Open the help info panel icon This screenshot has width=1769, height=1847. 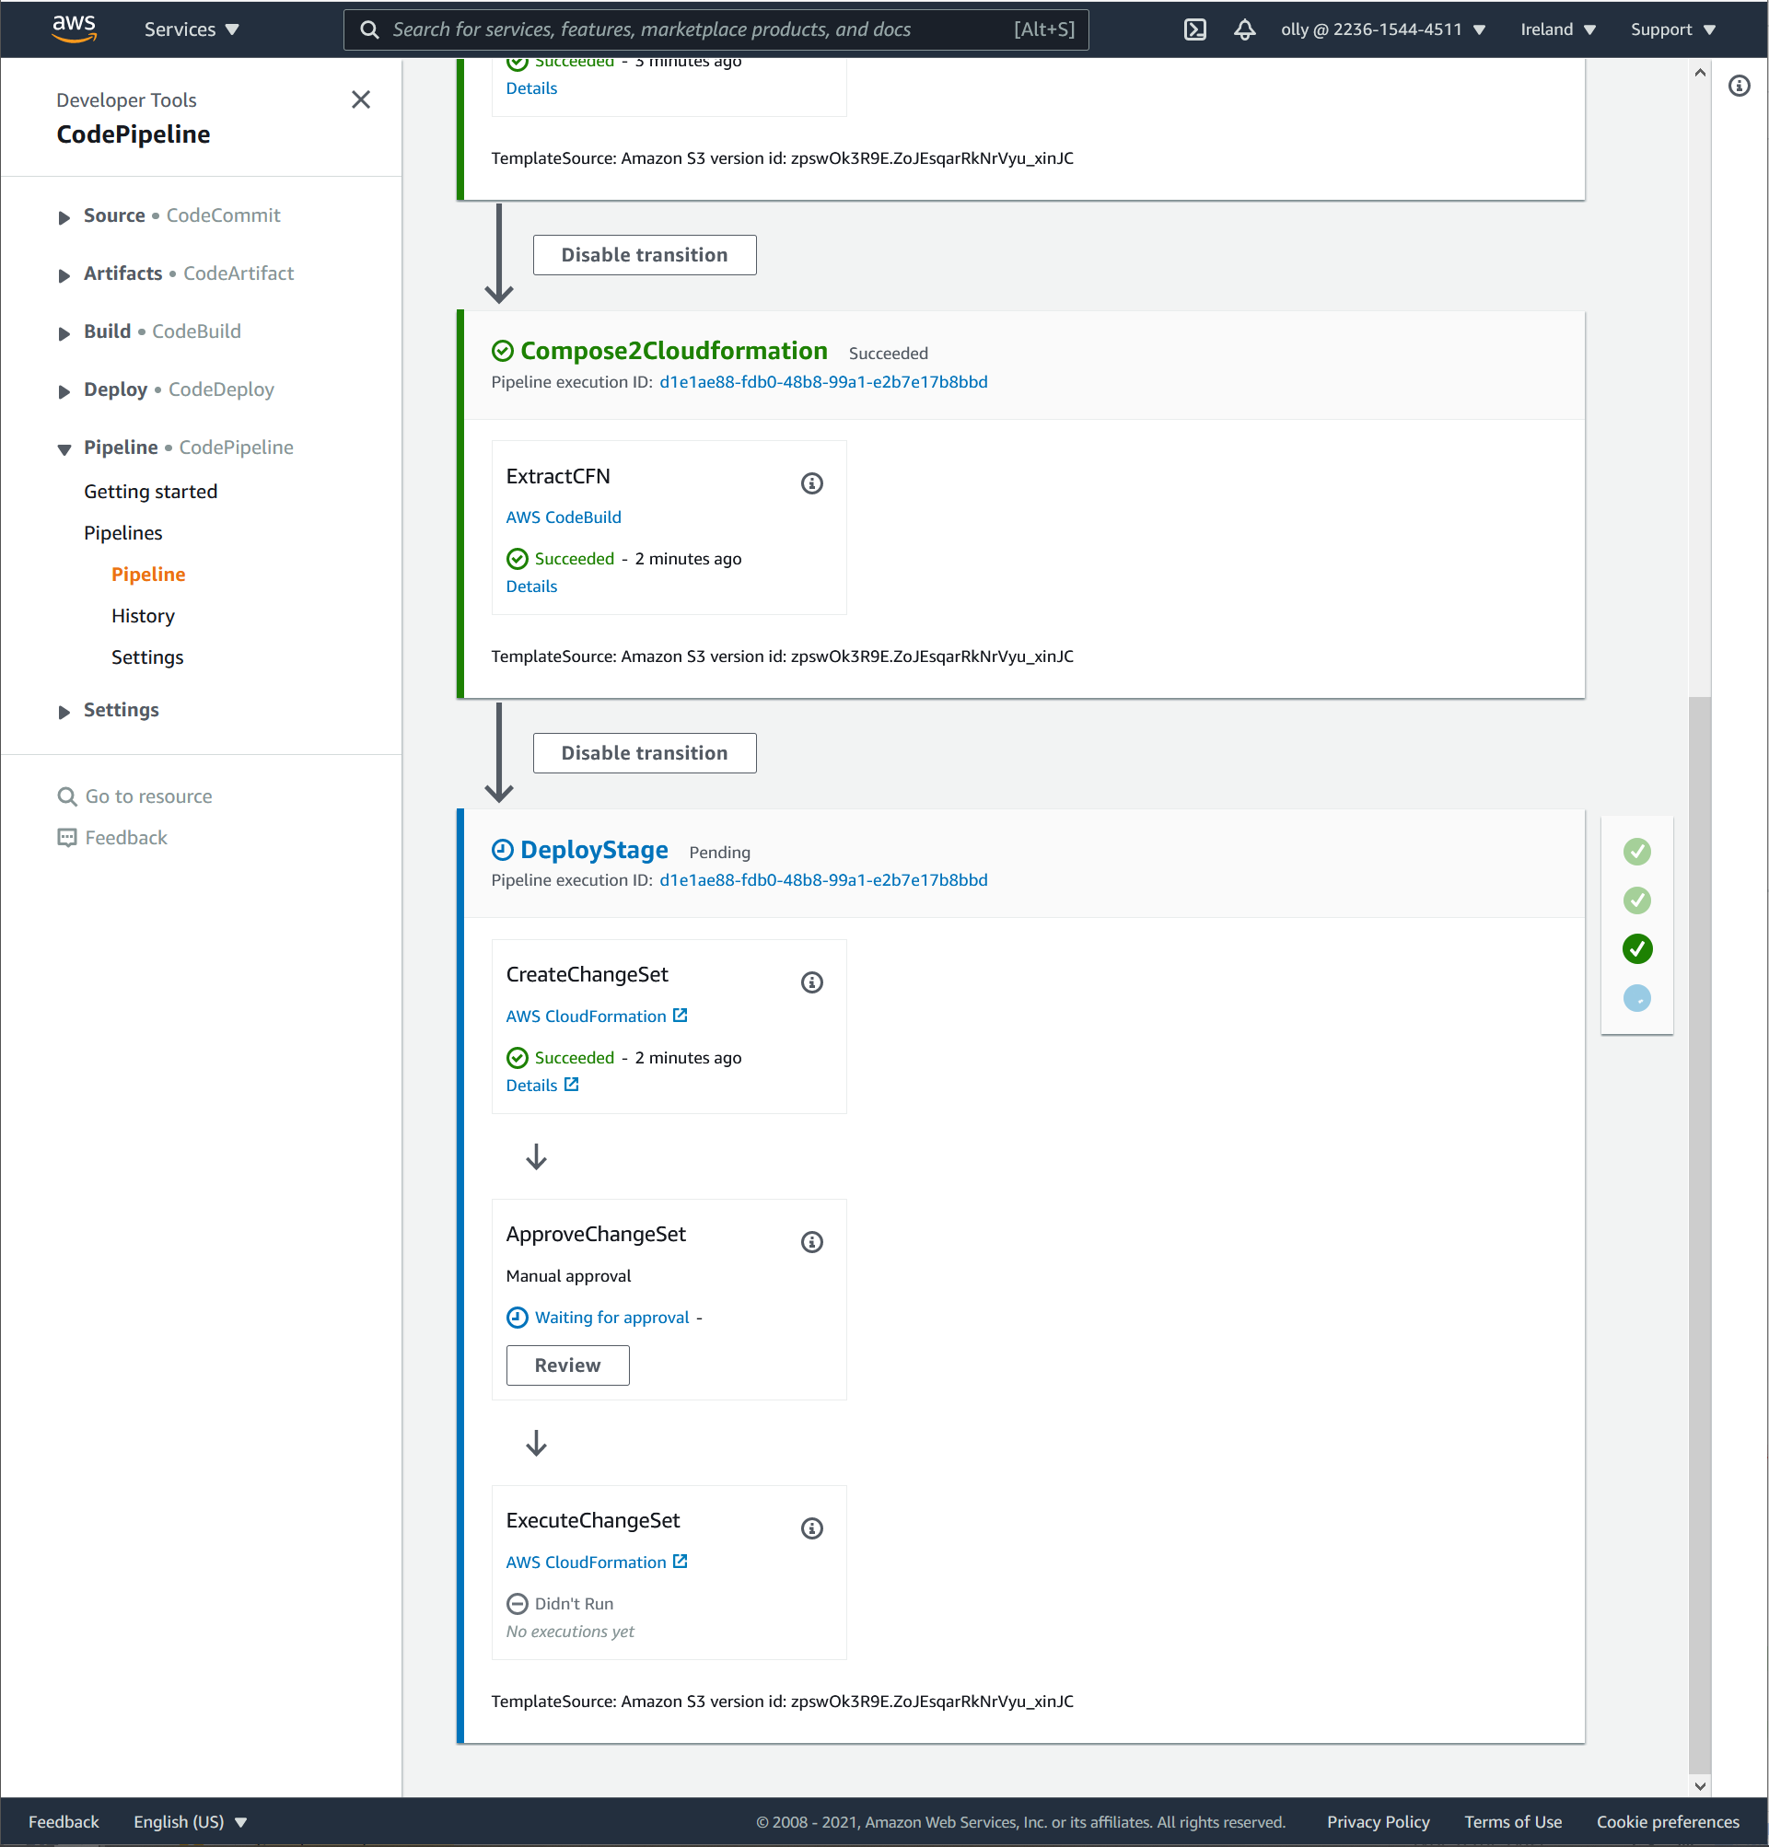1739,86
